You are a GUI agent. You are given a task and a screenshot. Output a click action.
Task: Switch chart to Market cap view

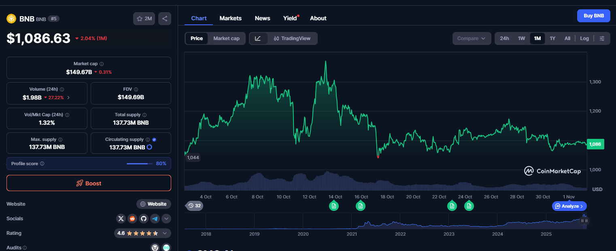pos(226,38)
